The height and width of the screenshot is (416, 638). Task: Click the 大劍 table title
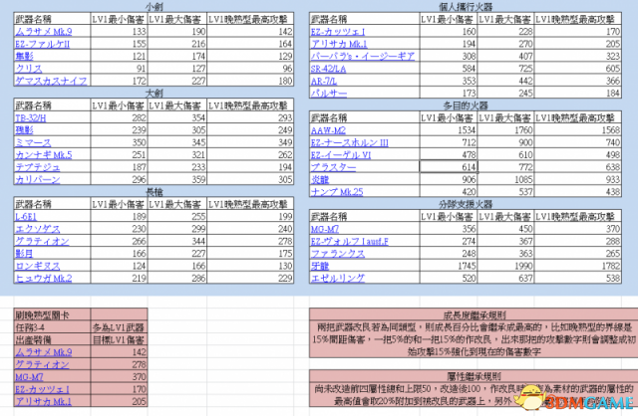[x=155, y=93]
